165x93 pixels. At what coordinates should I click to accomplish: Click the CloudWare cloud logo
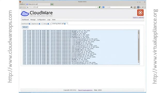(25, 14)
